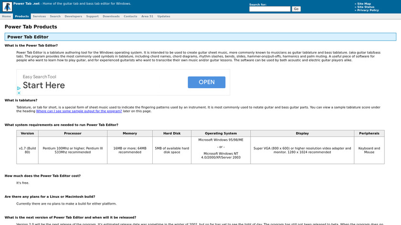Screen dimensions: 401x225
Task: Click the OPEN ad button
Action: pos(207,82)
